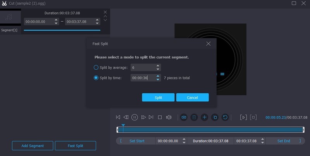Viewport: 310px width, 156px height.
Task: Cancel the Fast Split dialog
Action: pyautogui.click(x=192, y=98)
